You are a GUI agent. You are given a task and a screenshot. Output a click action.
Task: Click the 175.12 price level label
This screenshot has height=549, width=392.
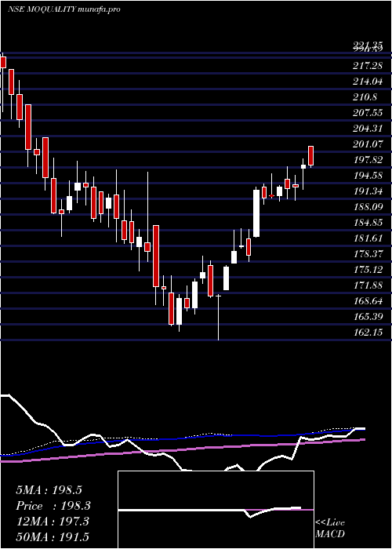coord(368,270)
